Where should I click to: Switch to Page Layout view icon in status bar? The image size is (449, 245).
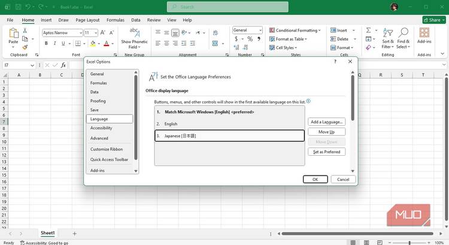[366, 243]
